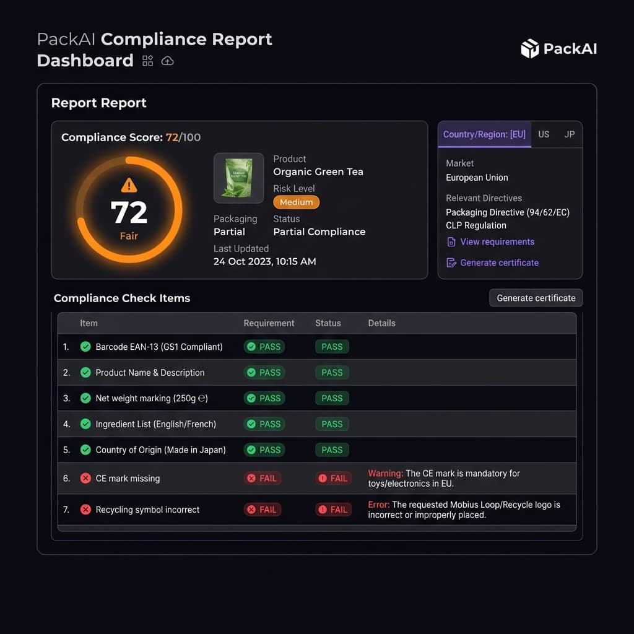Select Net weight marking (250g) item text
The image size is (634, 634).
(152, 398)
